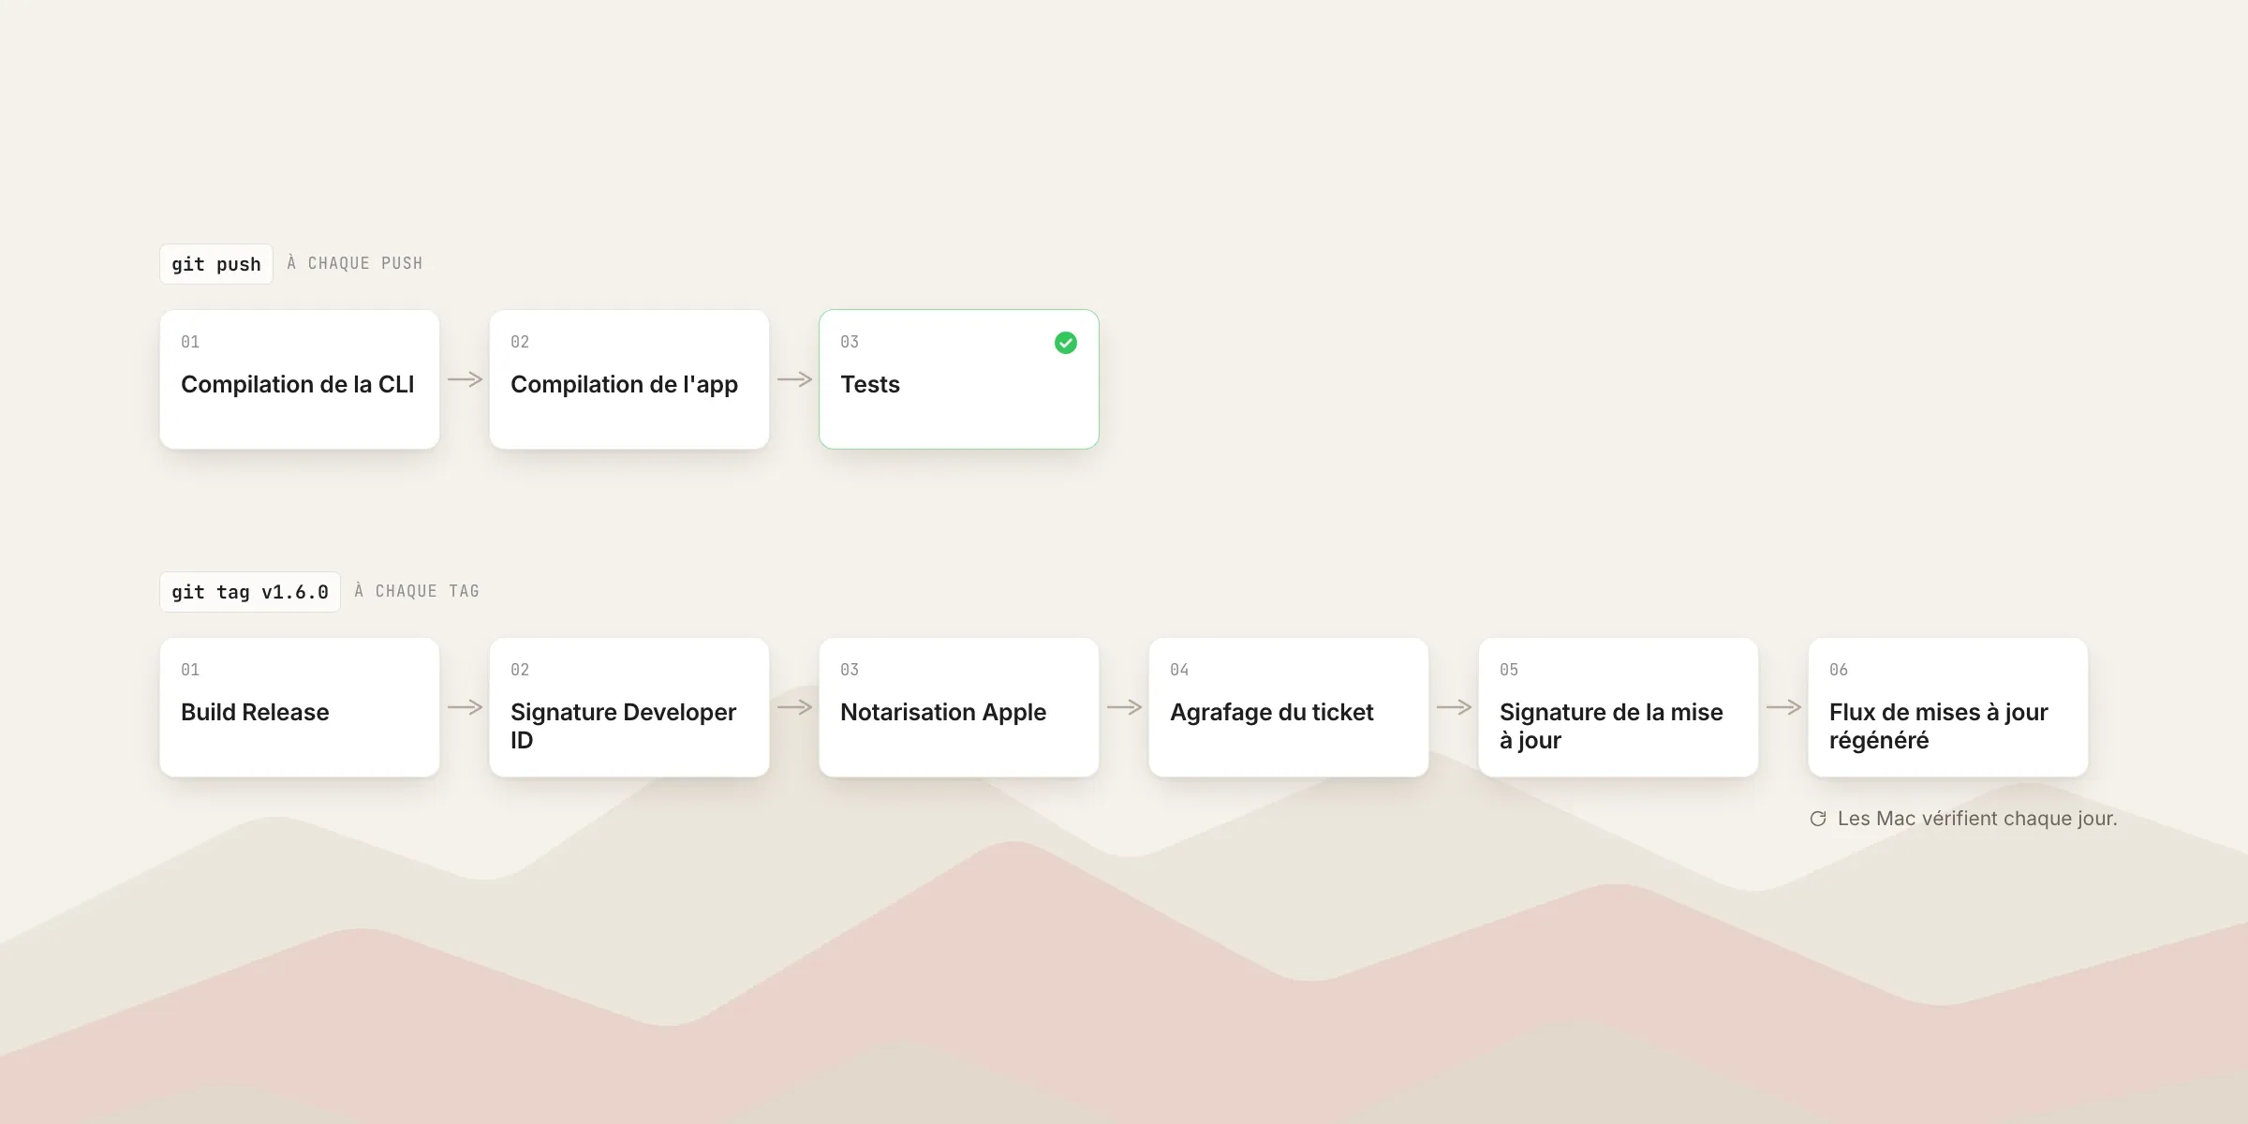Image resolution: width=2248 pixels, height=1124 pixels.
Task: Select the git tag v1.6.0 command chip
Action: [x=250, y=592]
